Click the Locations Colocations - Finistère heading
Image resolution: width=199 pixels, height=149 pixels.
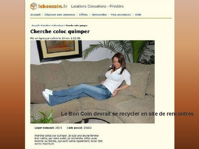(x=97, y=6)
